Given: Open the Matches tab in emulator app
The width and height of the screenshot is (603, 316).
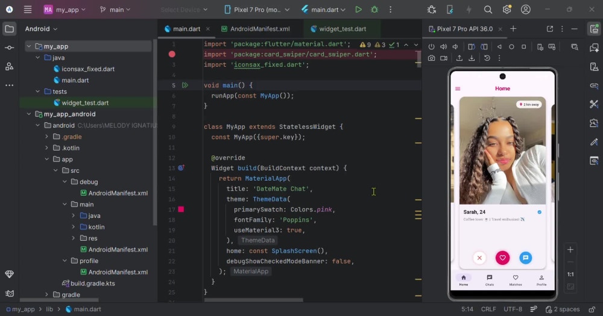Looking at the screenshot, I should [x=516, y=280].
